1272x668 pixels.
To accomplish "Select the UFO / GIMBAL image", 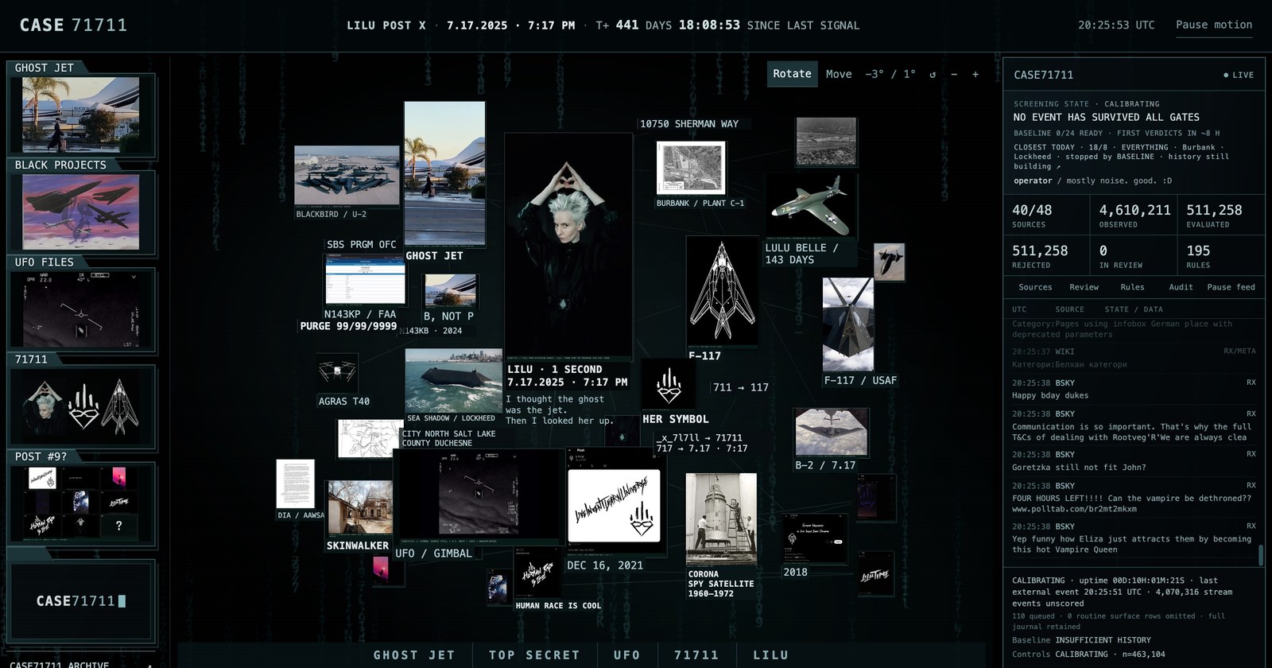I will pyautogui.click(x=479, y=496).
